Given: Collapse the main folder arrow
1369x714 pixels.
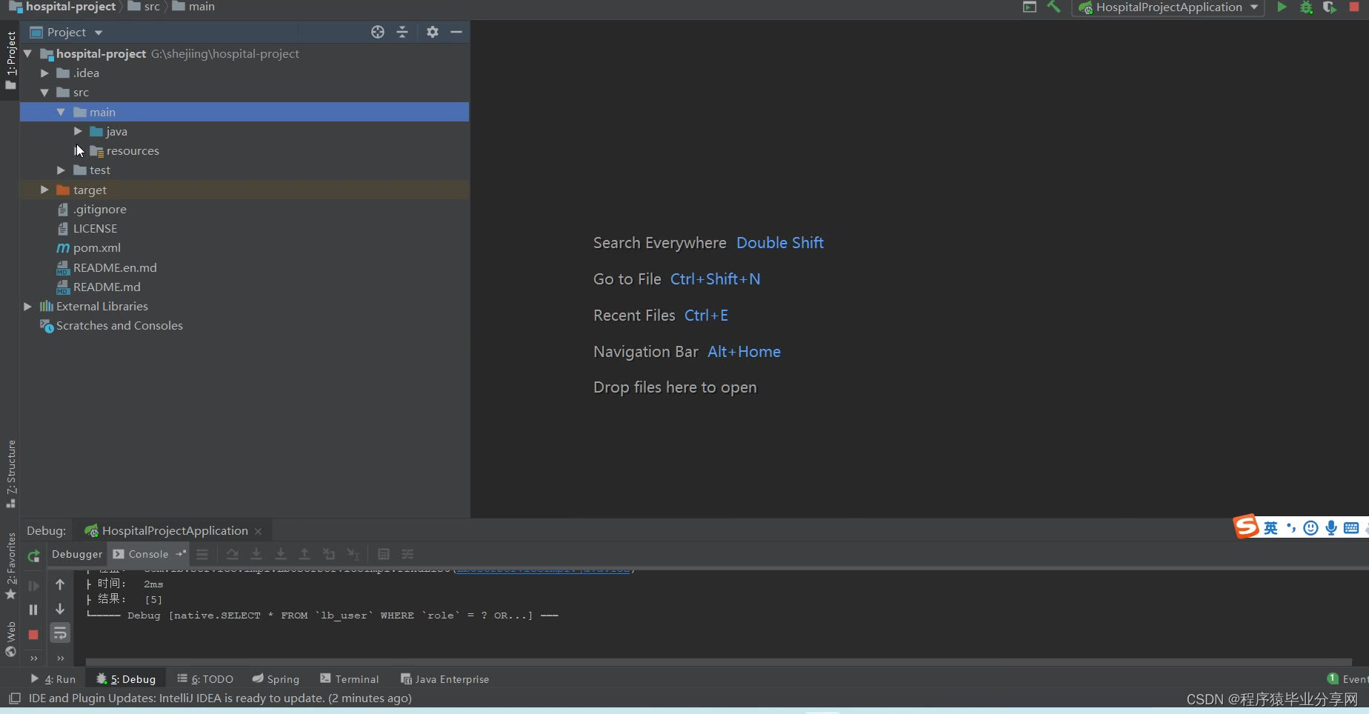Looking at the screenshot, I should (61, 112).
